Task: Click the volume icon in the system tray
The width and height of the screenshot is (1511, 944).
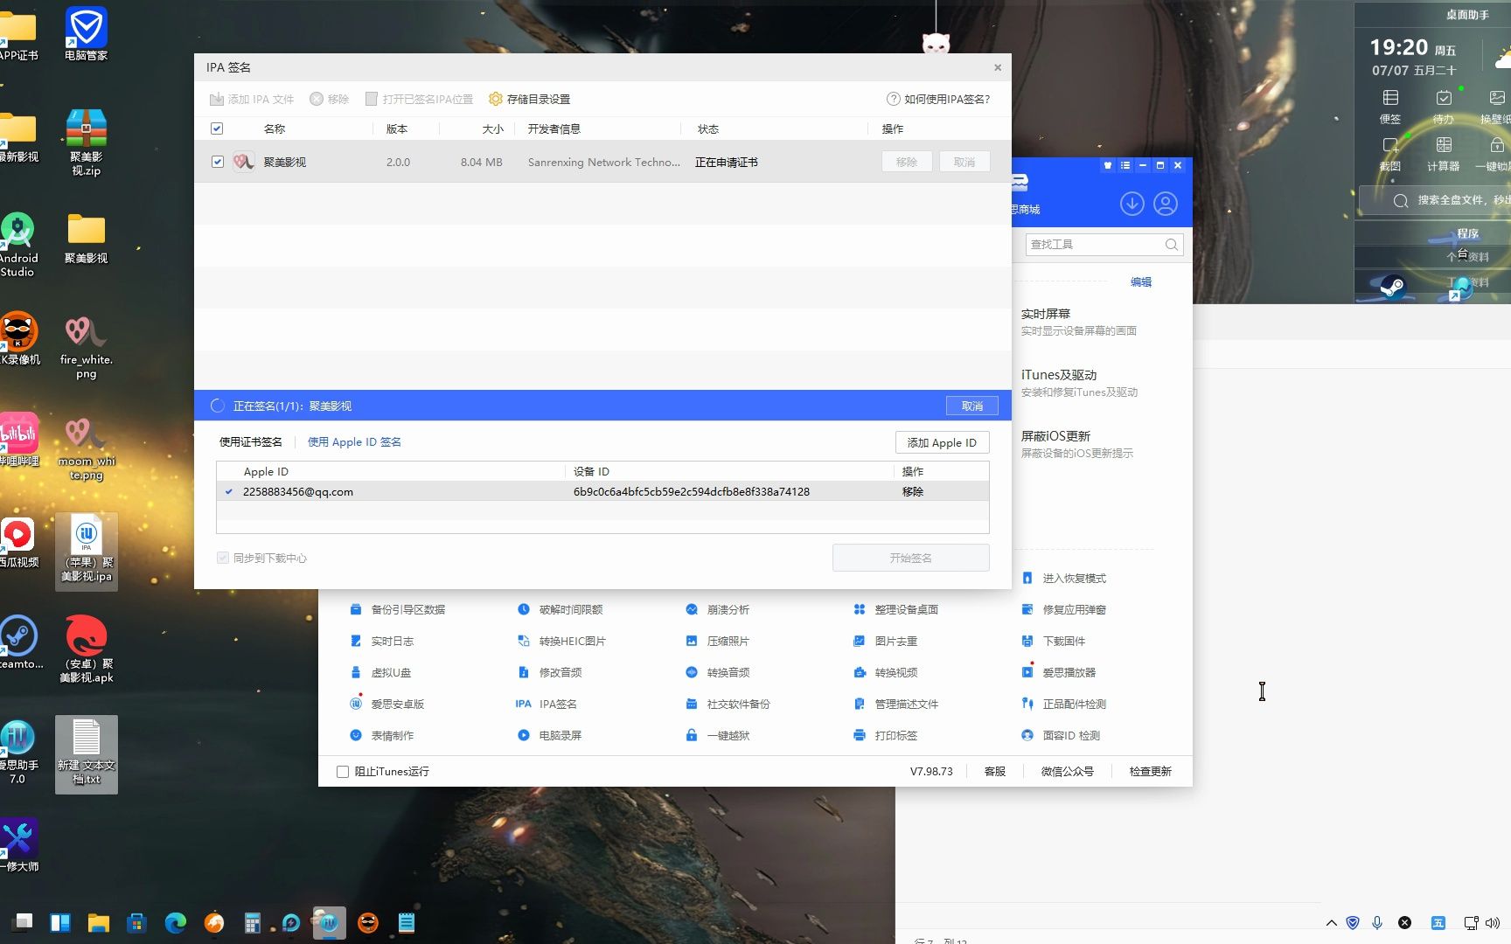Action: point(1492,923)
